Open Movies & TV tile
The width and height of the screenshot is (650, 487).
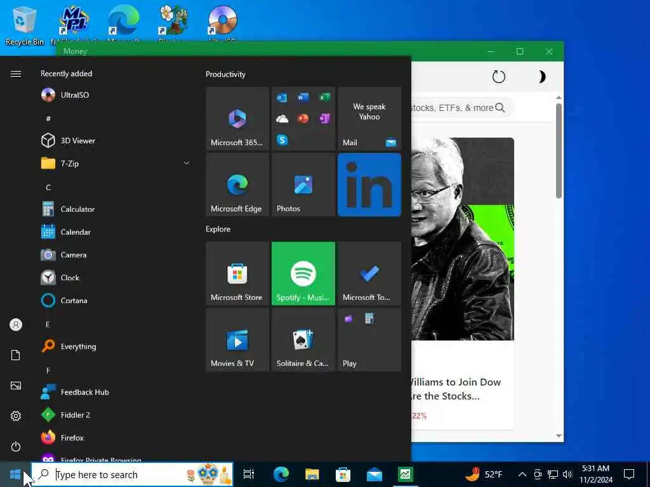tap(237, 340)
